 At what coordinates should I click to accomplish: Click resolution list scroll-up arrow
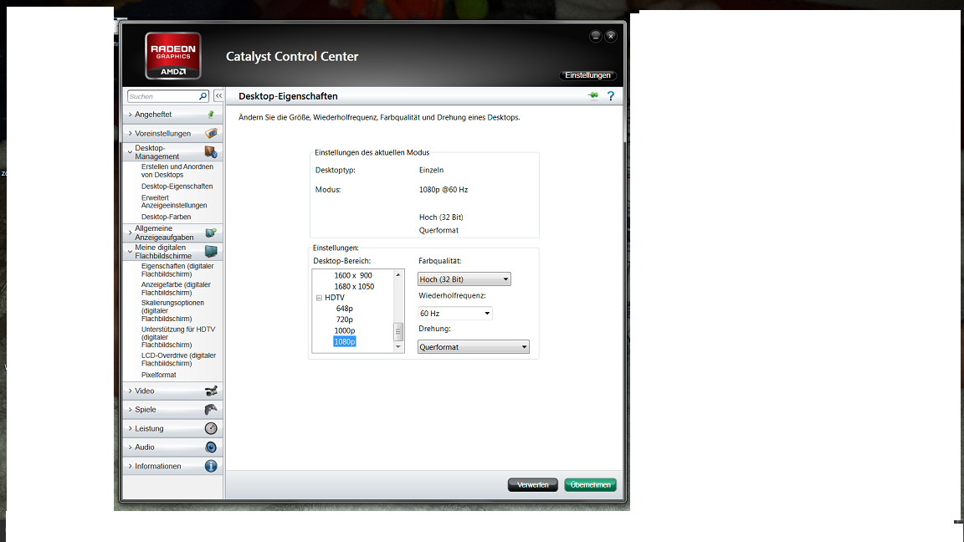(398, 274)
